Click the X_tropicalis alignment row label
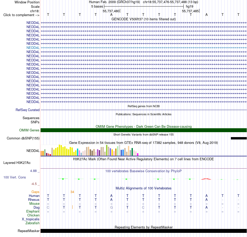 (x=31, y=219)
